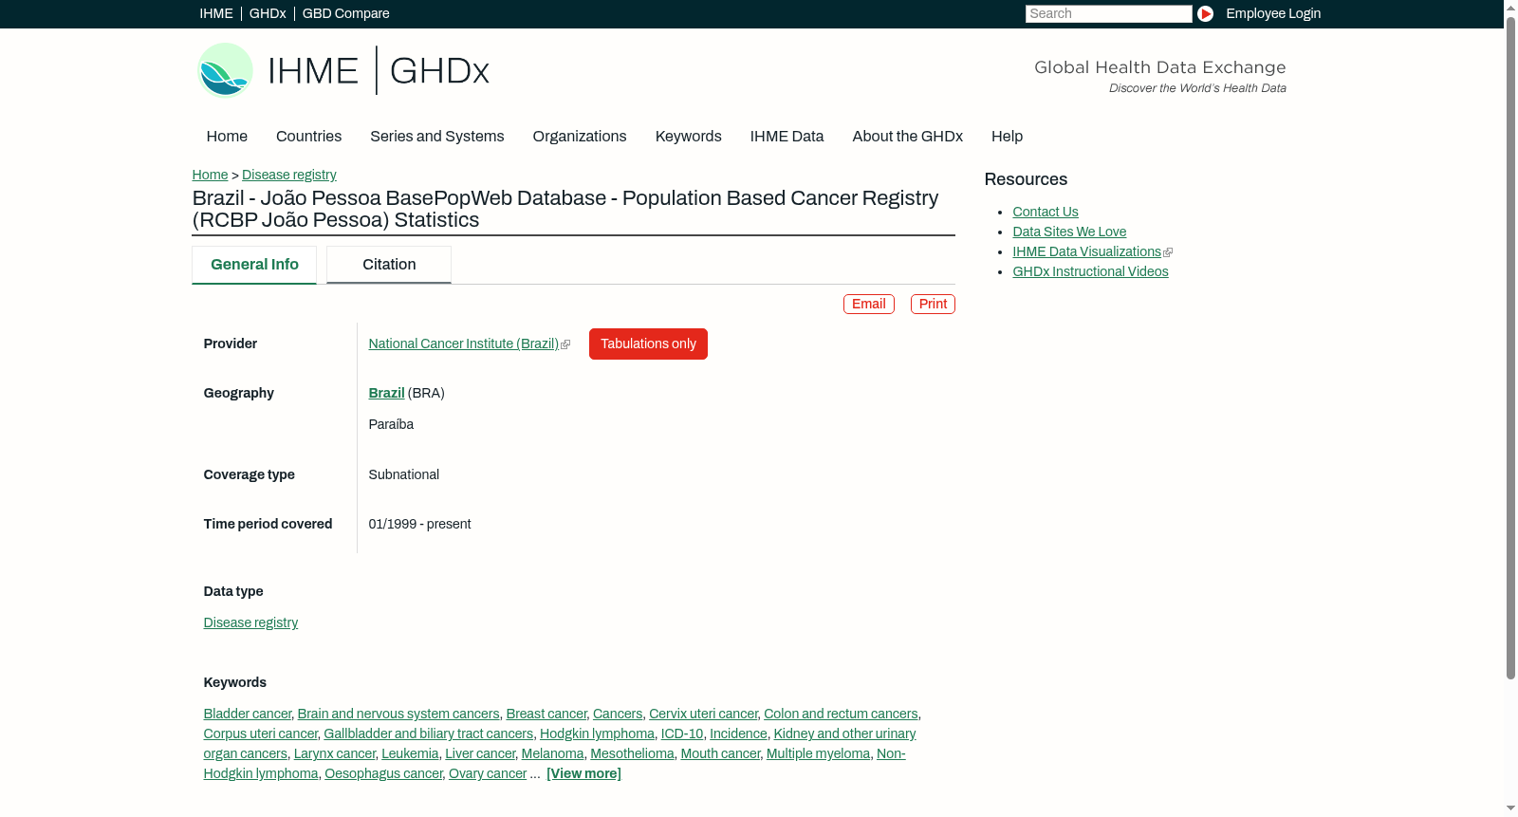The image size is (1518, 817).
Task: Open Brain and nervous system cancers keyword
Action: pyautogui.click(x=398, y=714)
